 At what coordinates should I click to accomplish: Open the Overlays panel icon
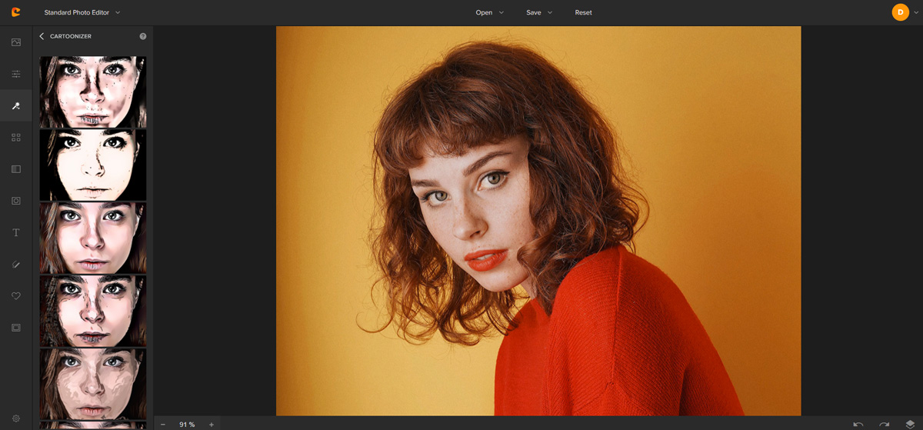pos(15,169)
